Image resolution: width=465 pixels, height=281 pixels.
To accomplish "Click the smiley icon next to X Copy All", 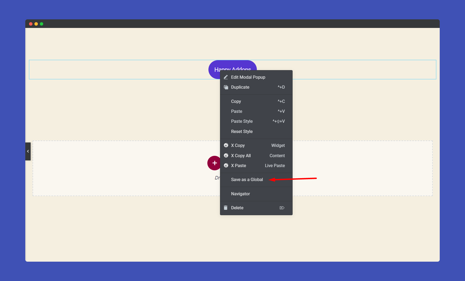I will point(226,155).
